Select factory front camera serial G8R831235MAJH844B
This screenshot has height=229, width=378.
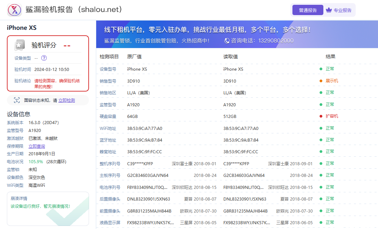pos(149,211)
